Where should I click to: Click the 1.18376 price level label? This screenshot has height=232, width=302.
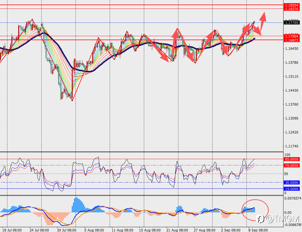pos(291,9)
